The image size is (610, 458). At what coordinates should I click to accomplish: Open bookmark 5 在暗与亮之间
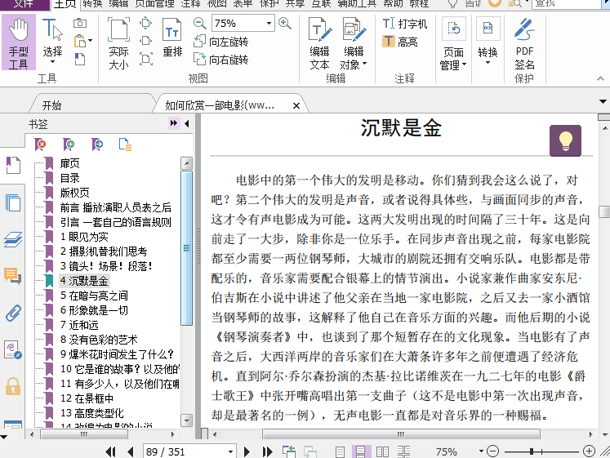coord(94,296)
